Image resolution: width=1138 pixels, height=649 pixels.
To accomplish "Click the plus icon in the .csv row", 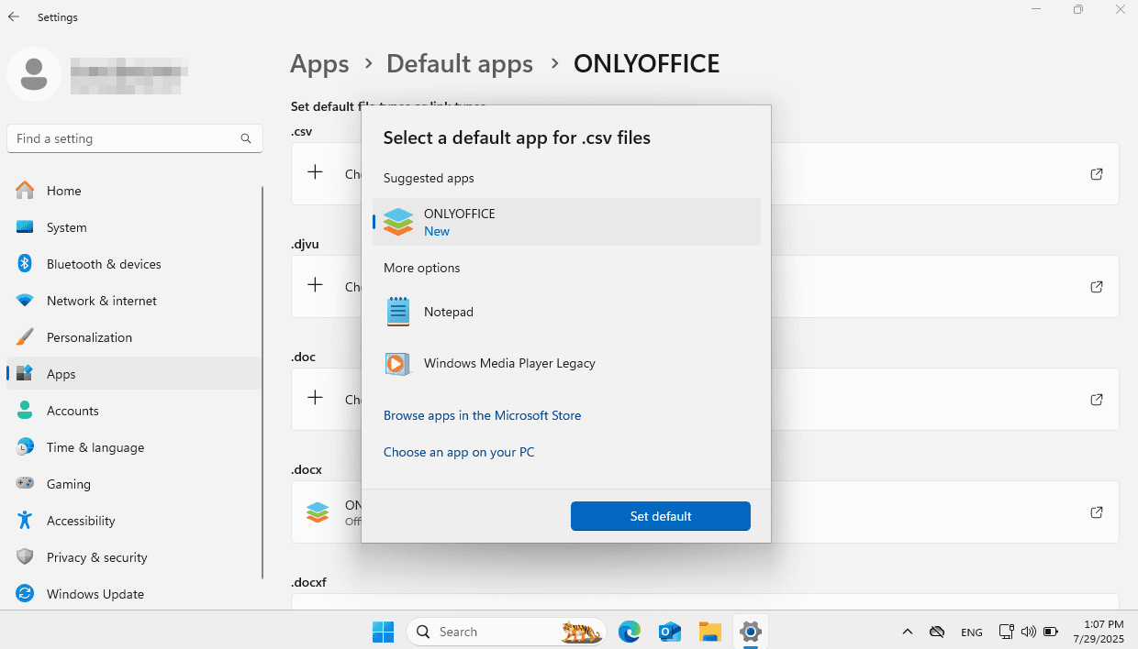I will click(x=315, y=172).
